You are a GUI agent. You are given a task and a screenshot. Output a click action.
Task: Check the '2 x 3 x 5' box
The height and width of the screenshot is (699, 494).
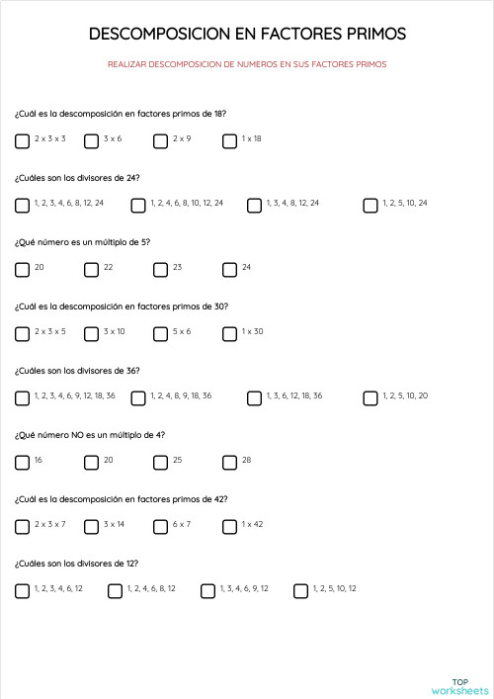point(23,334)
